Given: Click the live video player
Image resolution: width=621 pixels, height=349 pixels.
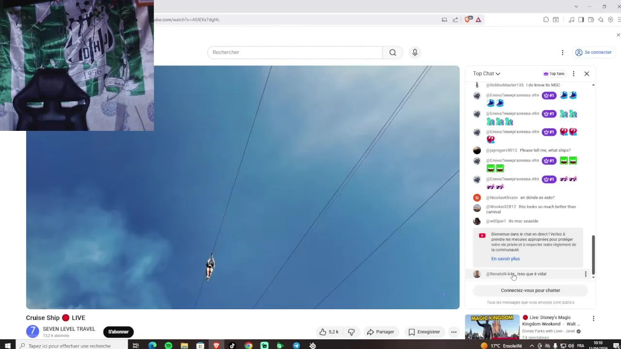Looking at the screenshot, I should (x=243, y=187).
